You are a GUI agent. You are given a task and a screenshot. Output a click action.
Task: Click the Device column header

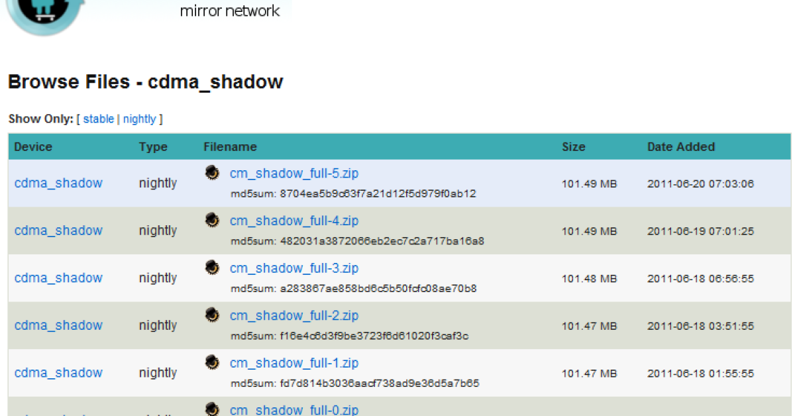(x=33, y=147)
